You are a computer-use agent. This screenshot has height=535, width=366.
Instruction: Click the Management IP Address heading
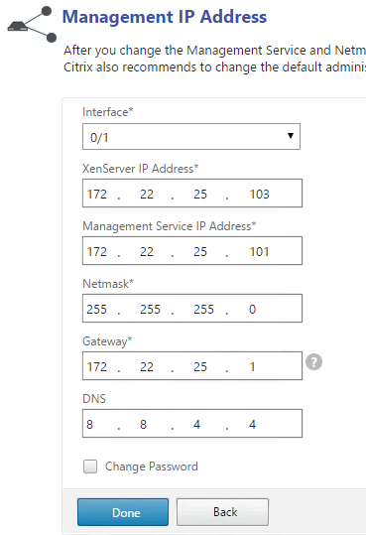pos(165,17)
